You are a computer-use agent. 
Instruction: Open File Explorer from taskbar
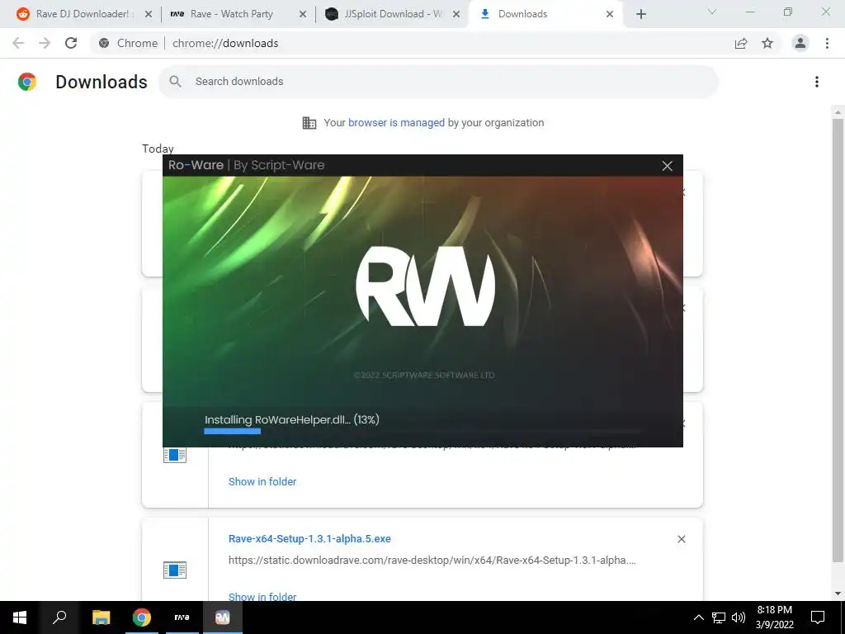pyautogui.click(x=101, y=617)
